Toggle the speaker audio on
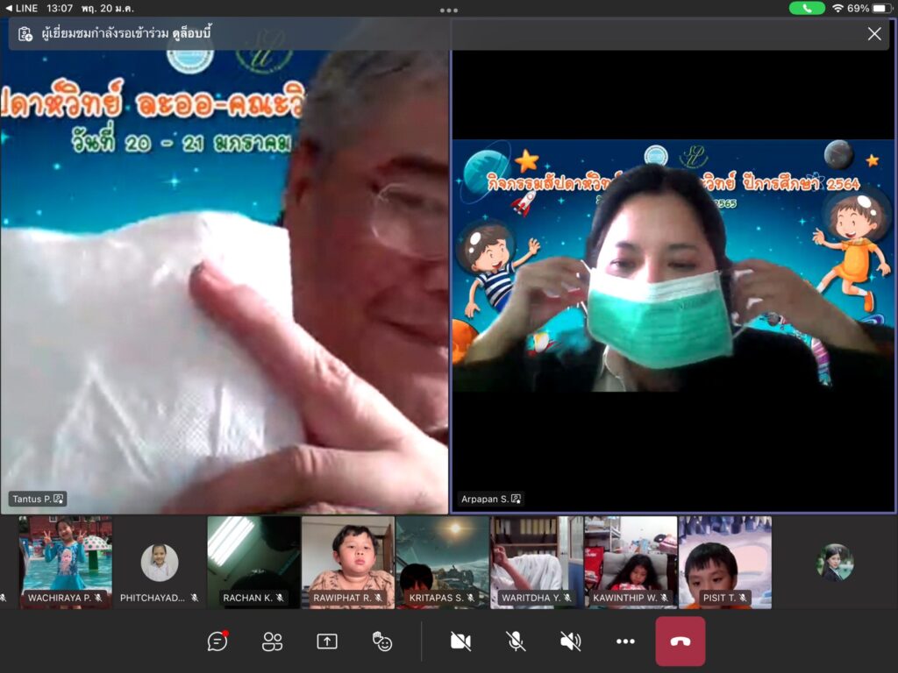The height and width of the screenshot is (673, 898). [570, 641]
